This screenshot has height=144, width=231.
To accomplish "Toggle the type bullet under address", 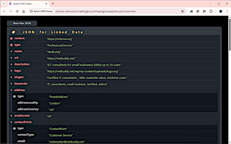I will tap(14, 96).
